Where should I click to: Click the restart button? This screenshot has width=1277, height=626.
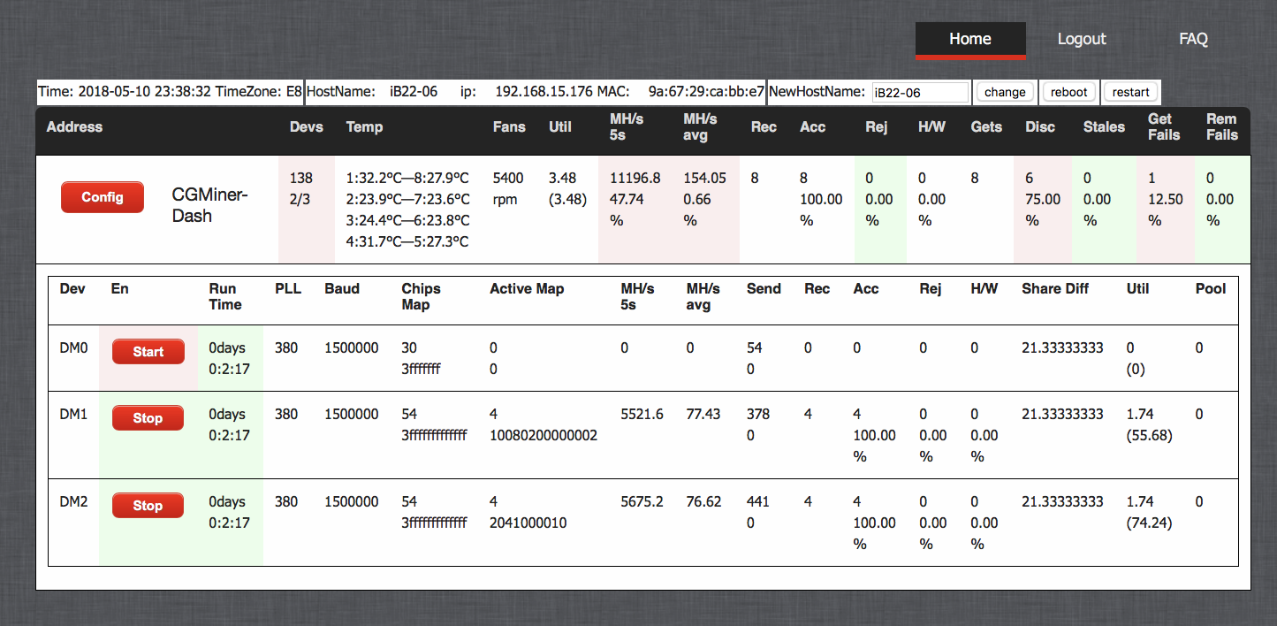point(1130,92)
